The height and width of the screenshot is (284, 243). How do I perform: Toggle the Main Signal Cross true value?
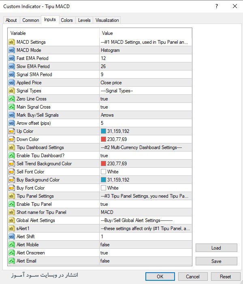pyautogui.click(x=104, y=107)
